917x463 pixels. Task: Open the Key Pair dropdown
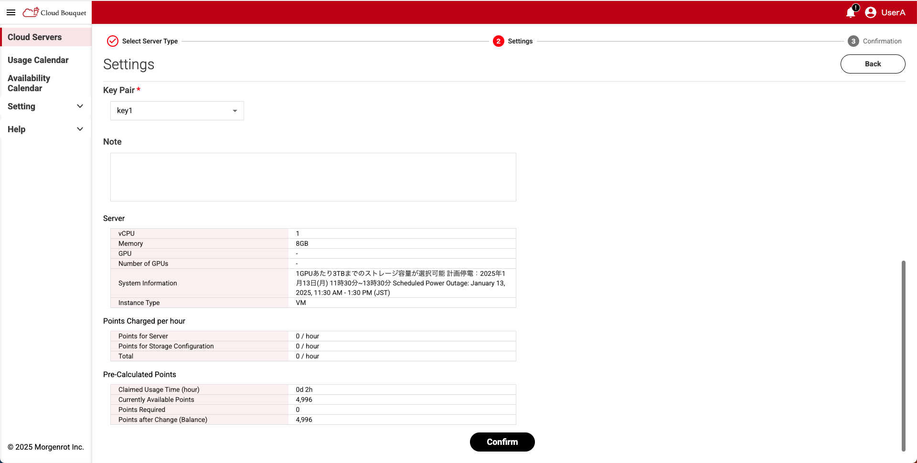click(x=177, y=111)
